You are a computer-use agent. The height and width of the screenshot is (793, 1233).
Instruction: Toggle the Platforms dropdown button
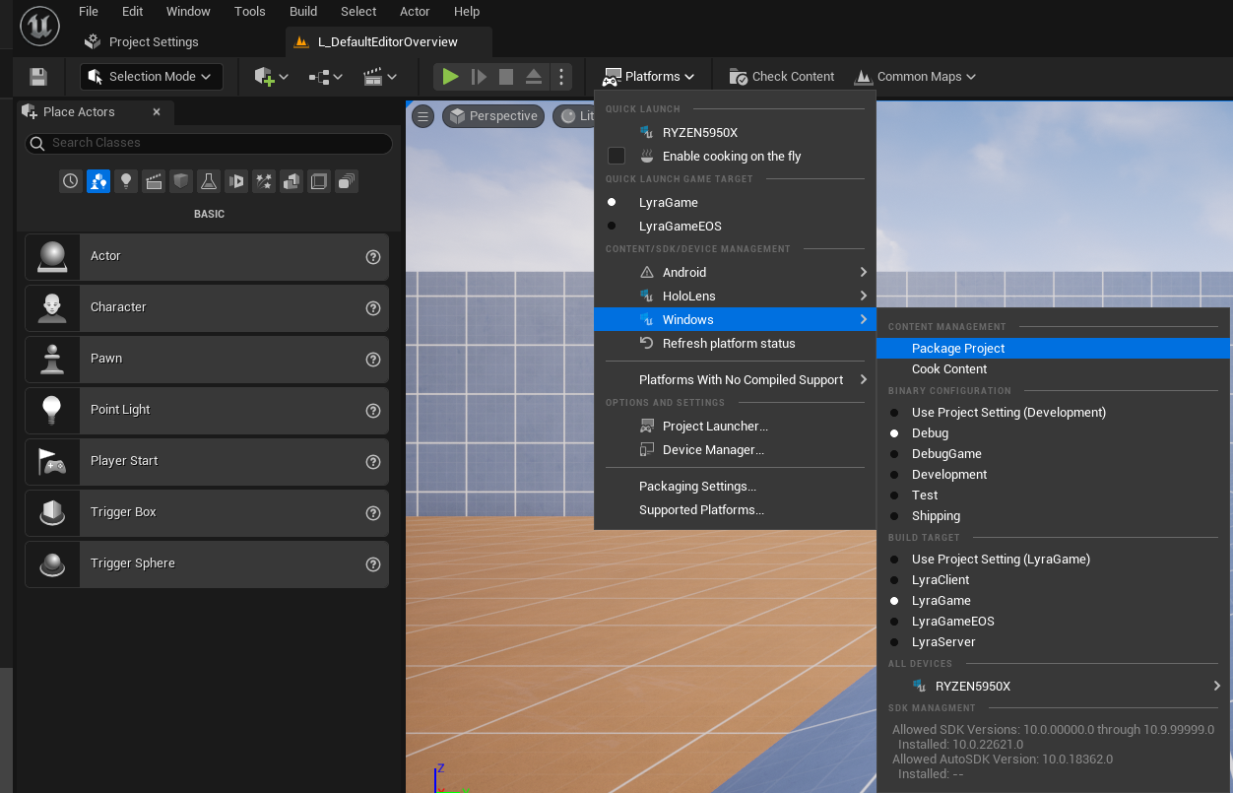tap(649, 77)
